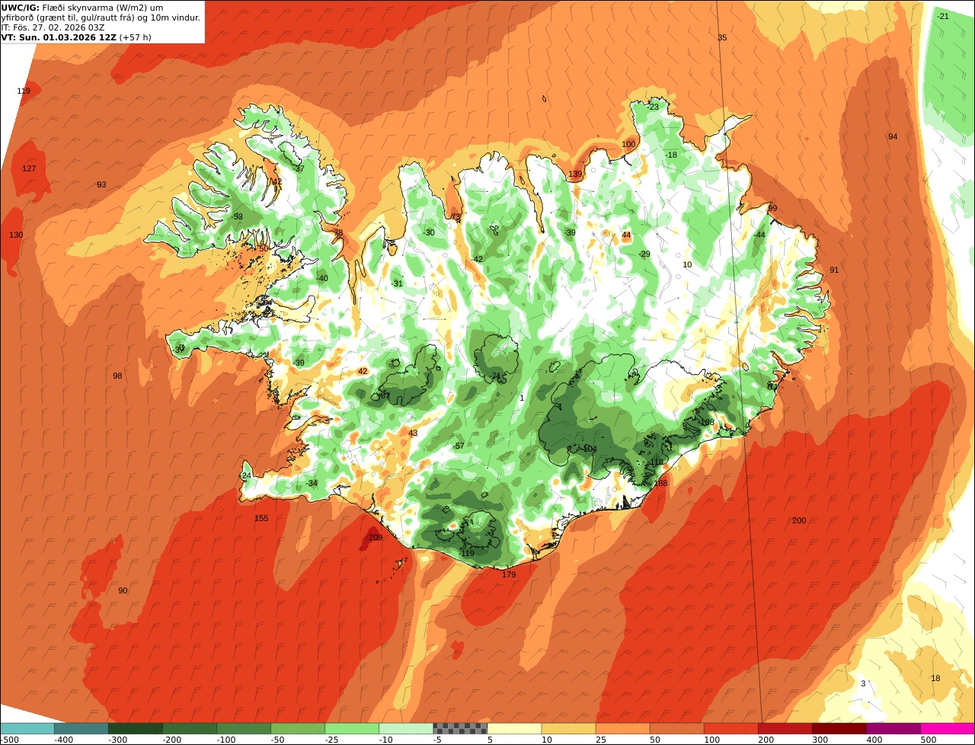This screenshot has height=745, width=975.
Task: Click the map value '139' on the north coast
Action: tap(575, 174)
